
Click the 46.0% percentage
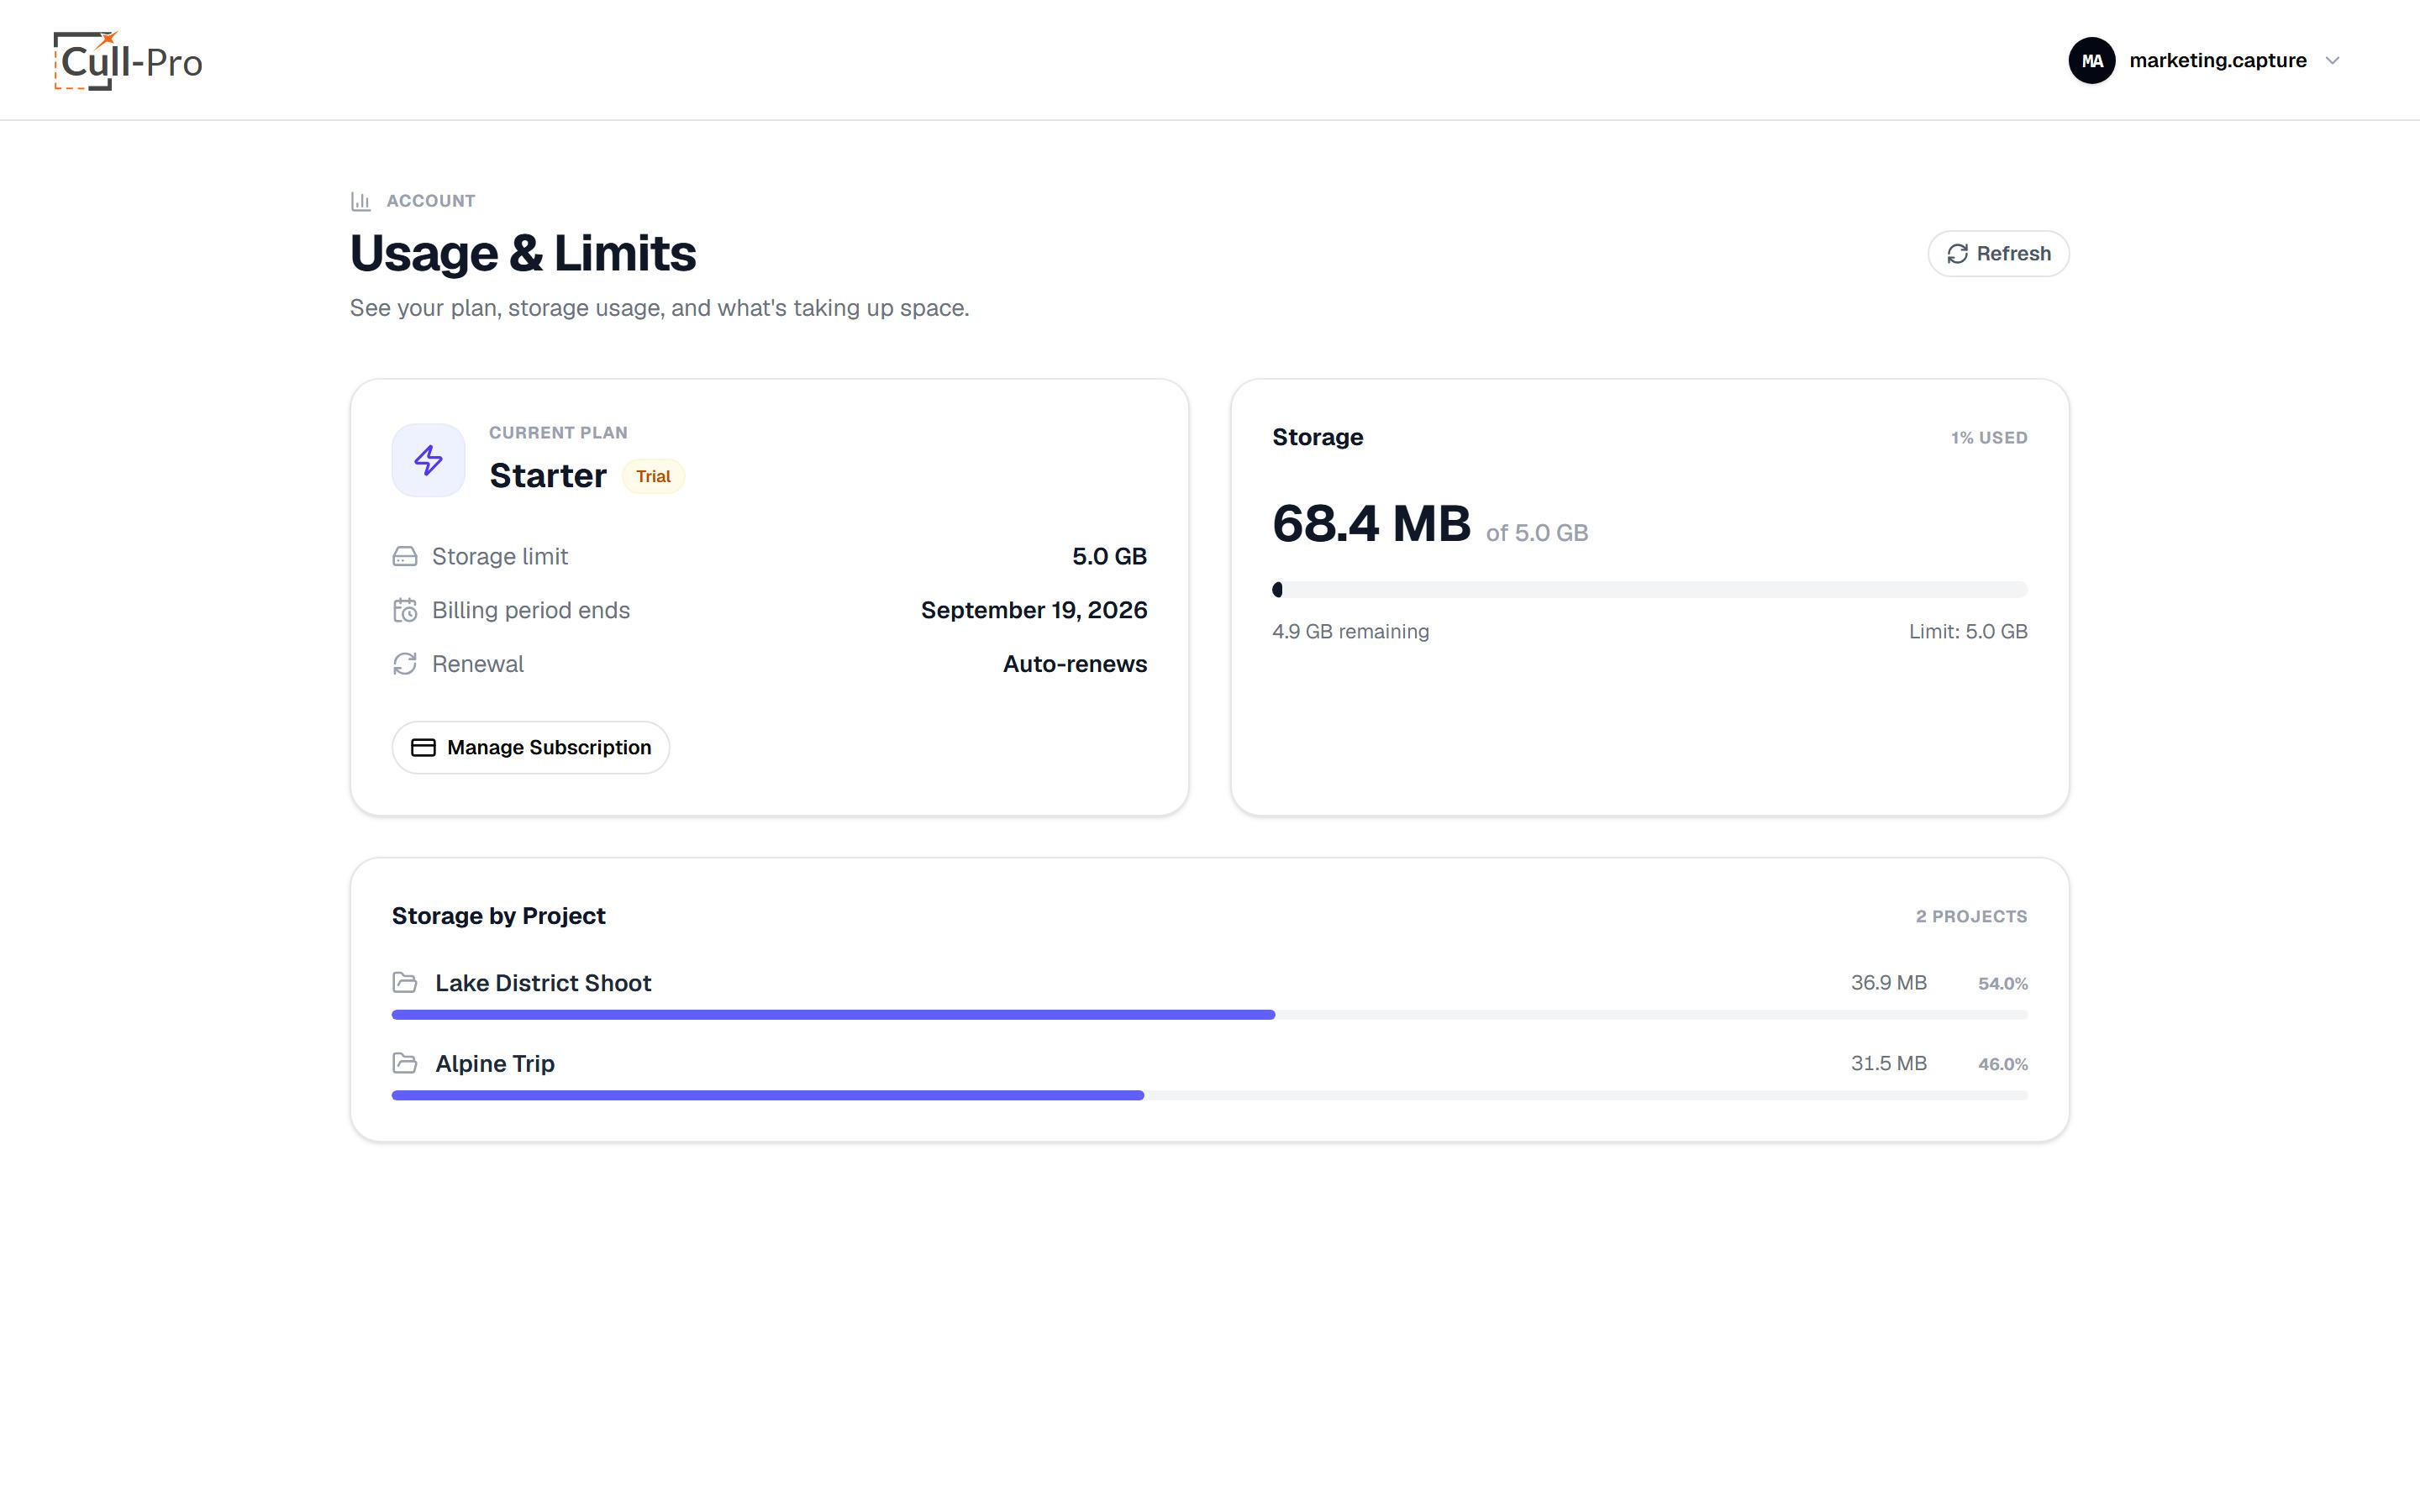[x=2003, y=1065]
